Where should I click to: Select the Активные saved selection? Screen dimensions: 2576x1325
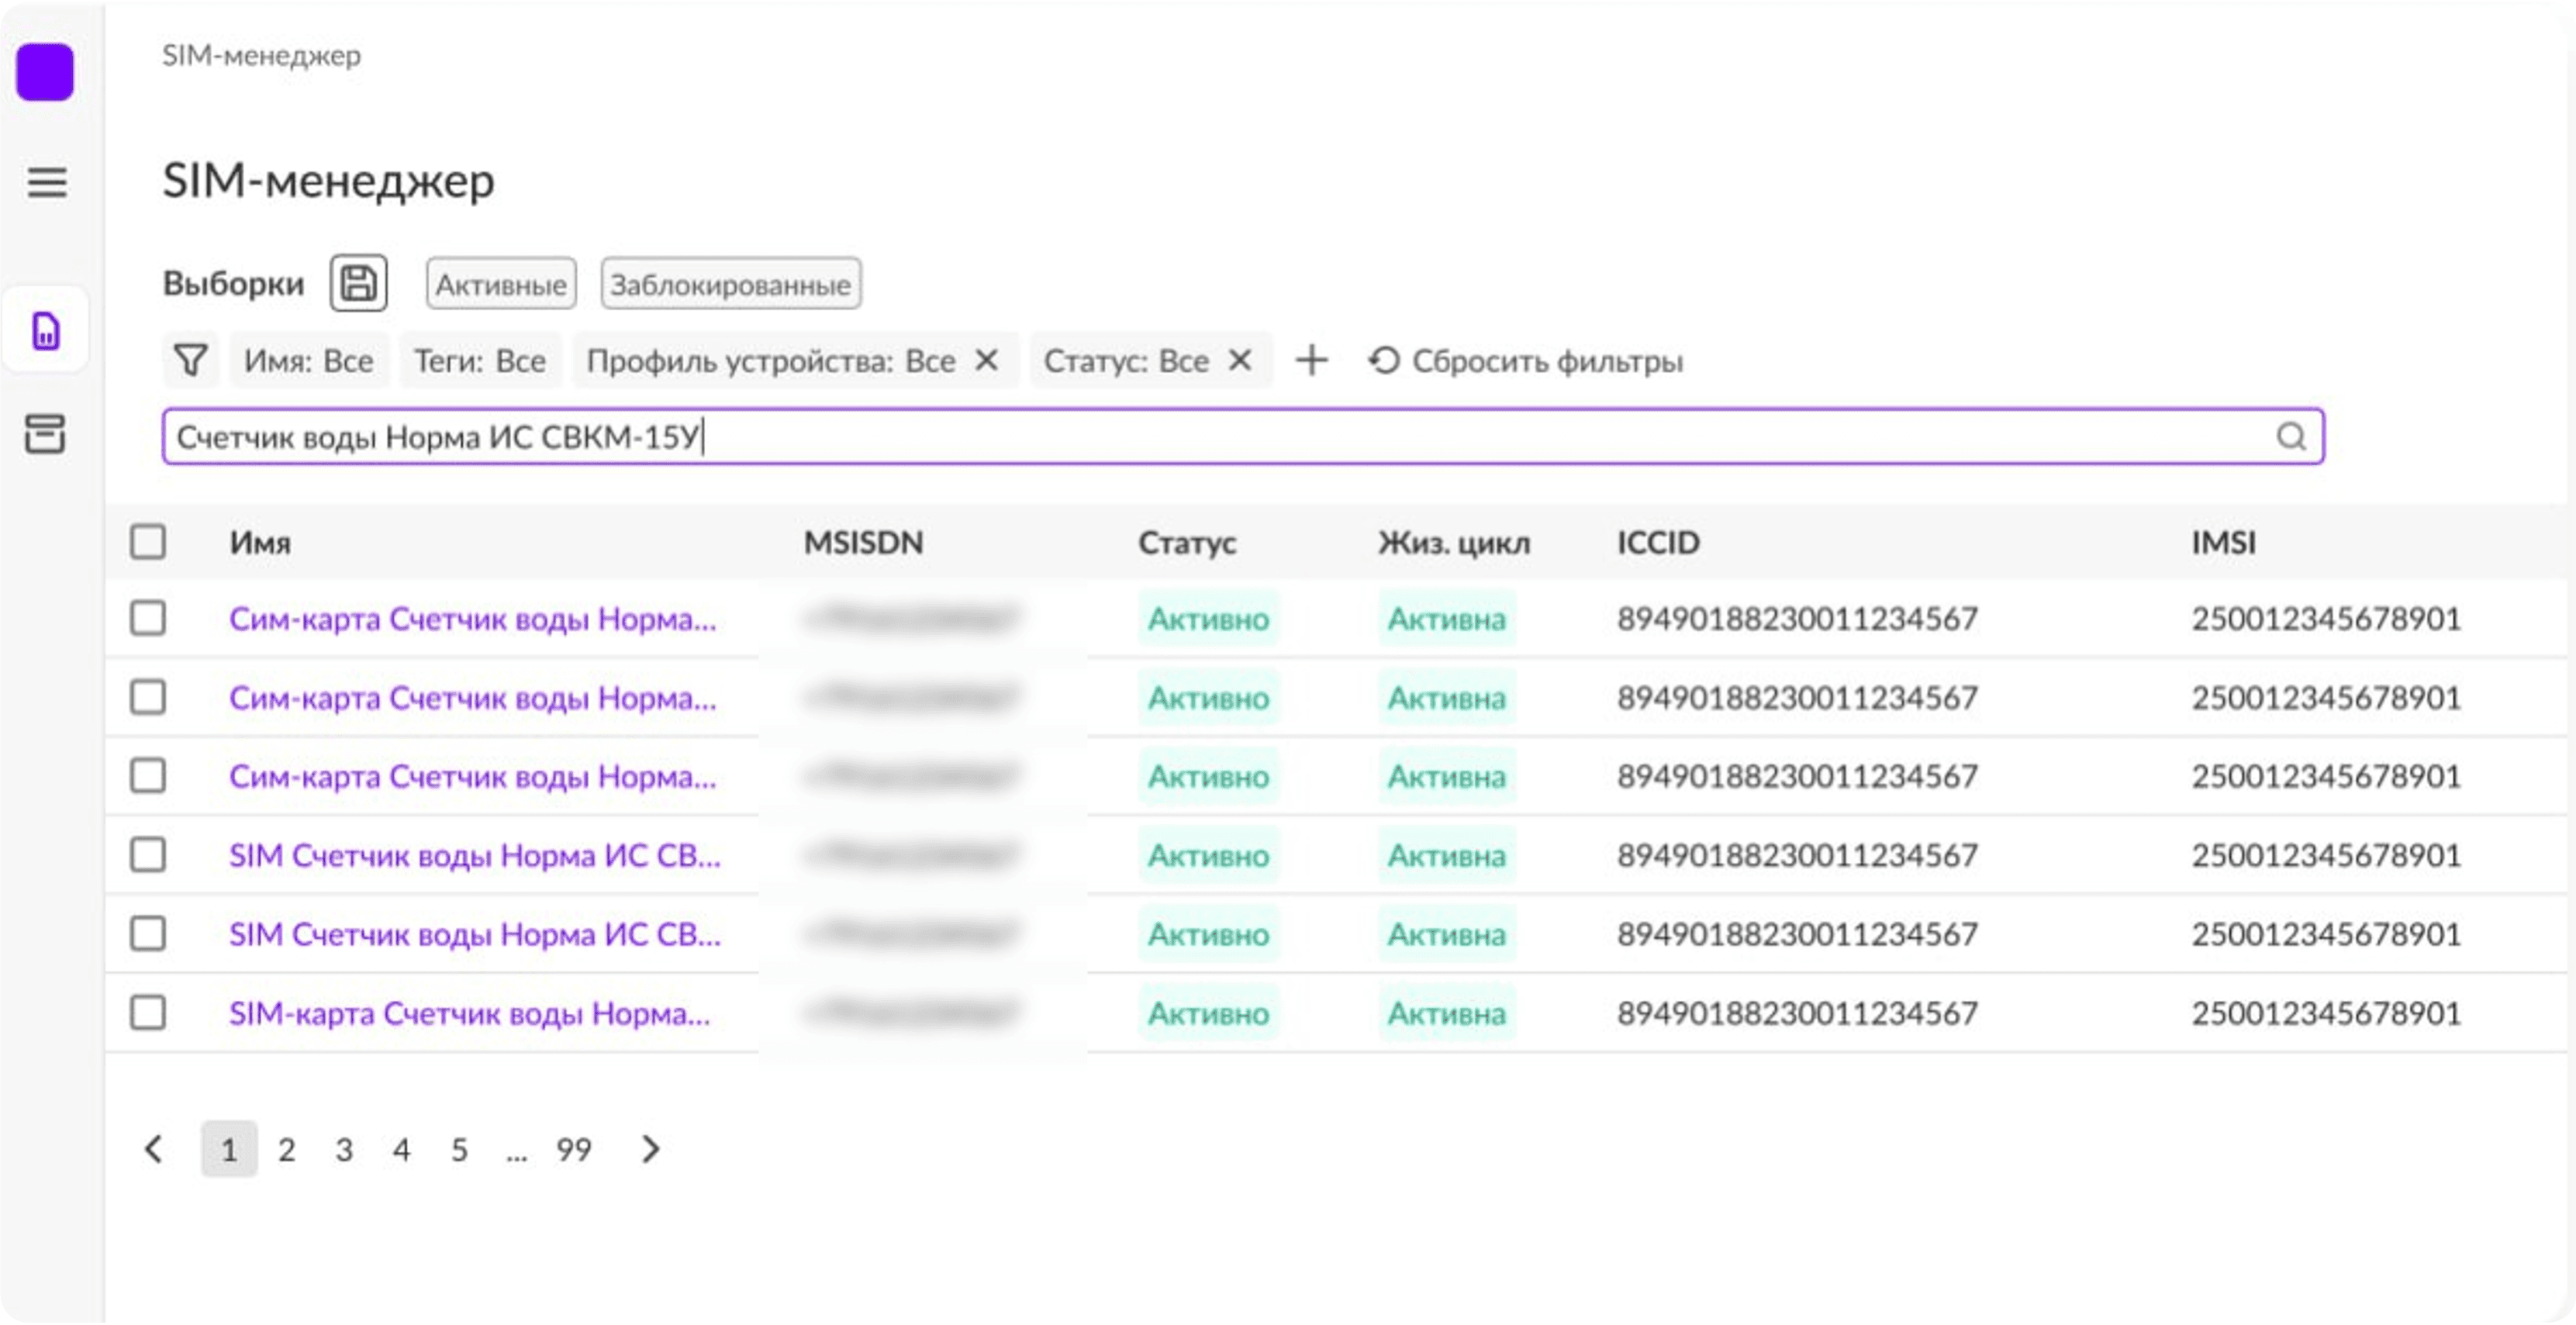(501, 284)
